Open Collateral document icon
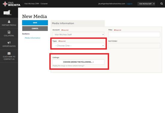This screenshot has width=165, height=113. pos(9,32)
